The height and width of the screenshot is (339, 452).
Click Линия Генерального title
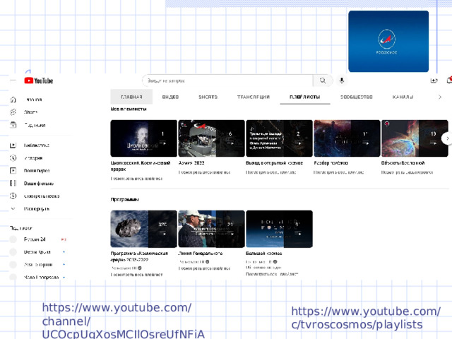click(201, 254)
